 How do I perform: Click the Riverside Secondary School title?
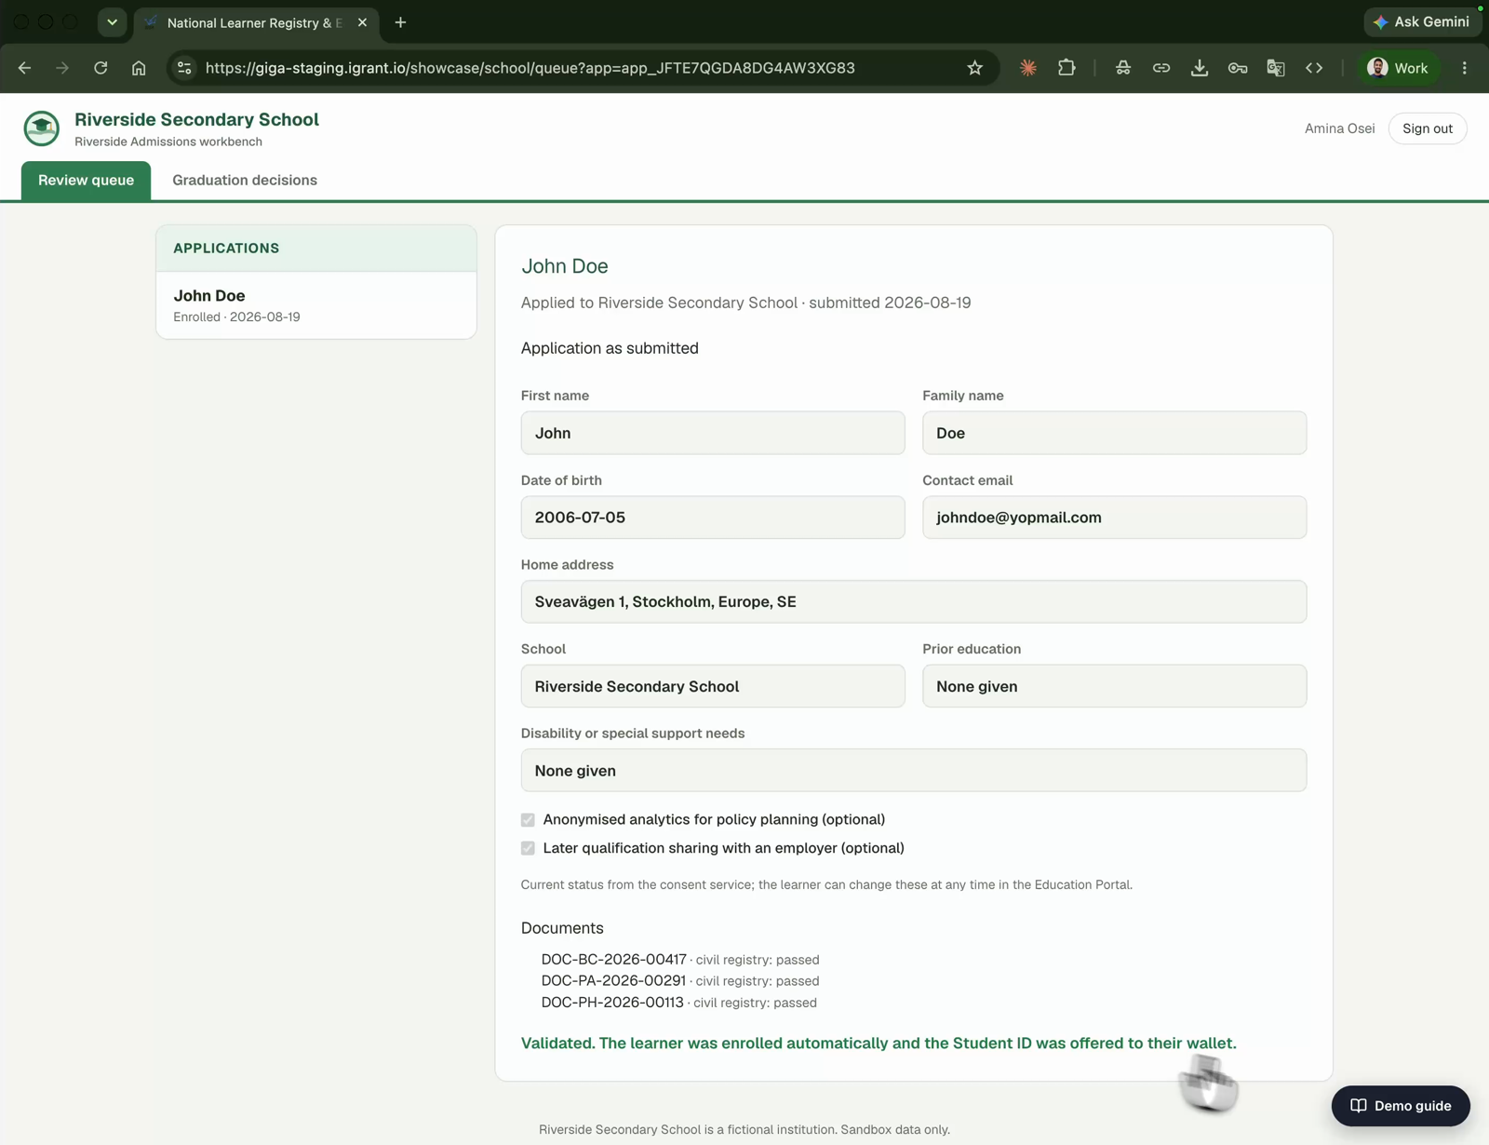196,119
